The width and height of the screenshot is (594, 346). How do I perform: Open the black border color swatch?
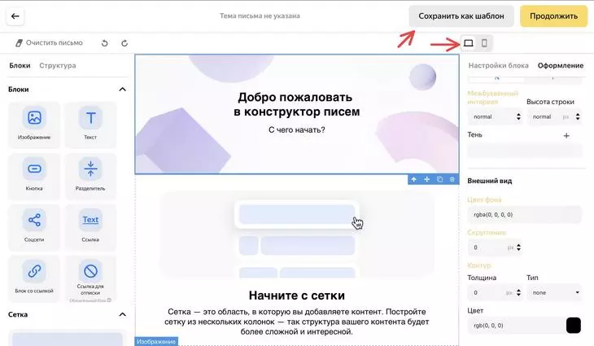(x=574, y=326)
